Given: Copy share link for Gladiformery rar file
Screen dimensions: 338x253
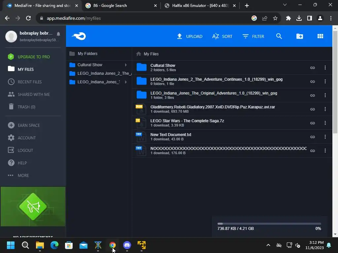Looking at the screenshot, I should [x=312, y=109].
